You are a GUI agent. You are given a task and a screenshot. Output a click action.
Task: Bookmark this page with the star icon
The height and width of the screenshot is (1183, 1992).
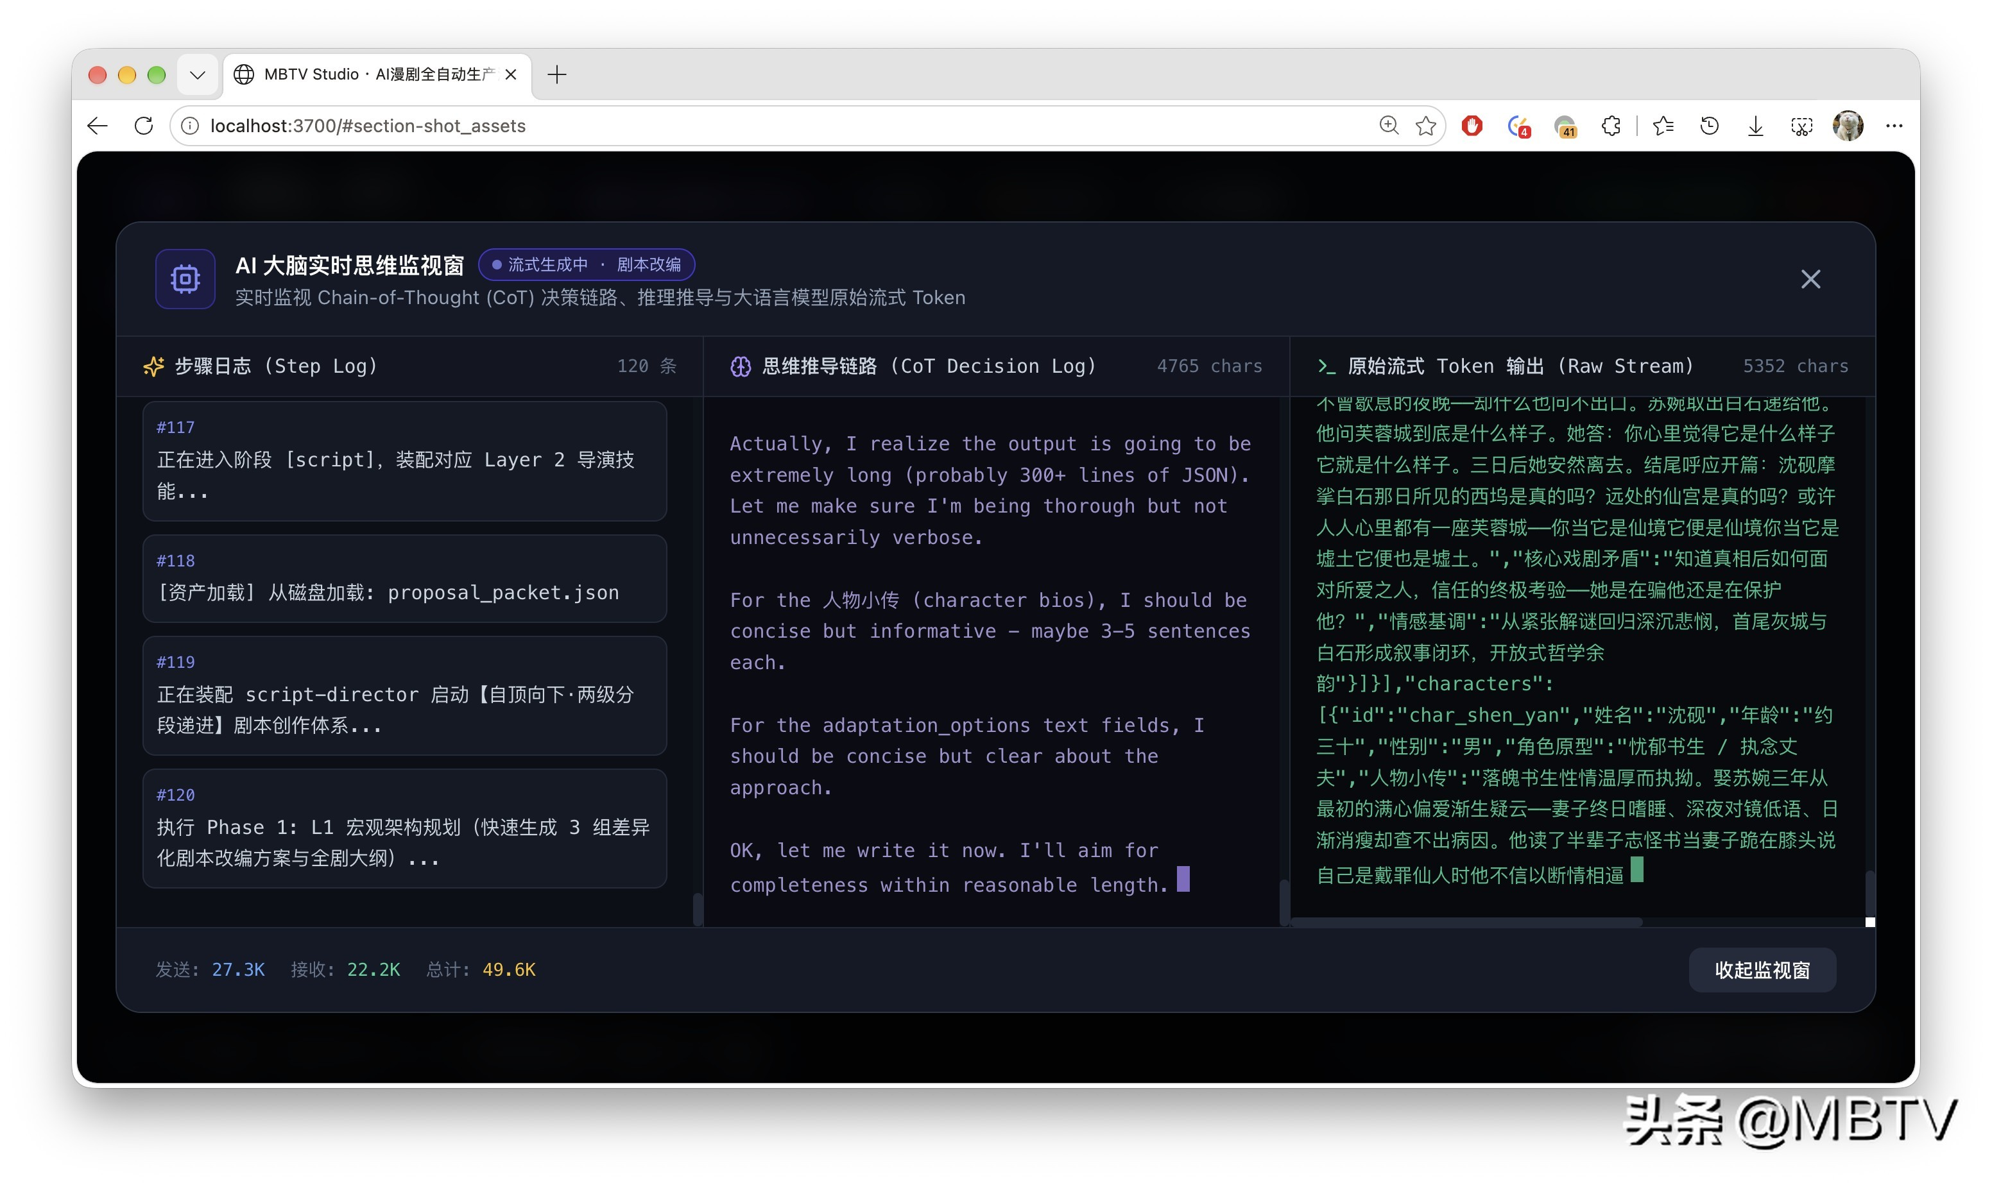pos(1426,125)
